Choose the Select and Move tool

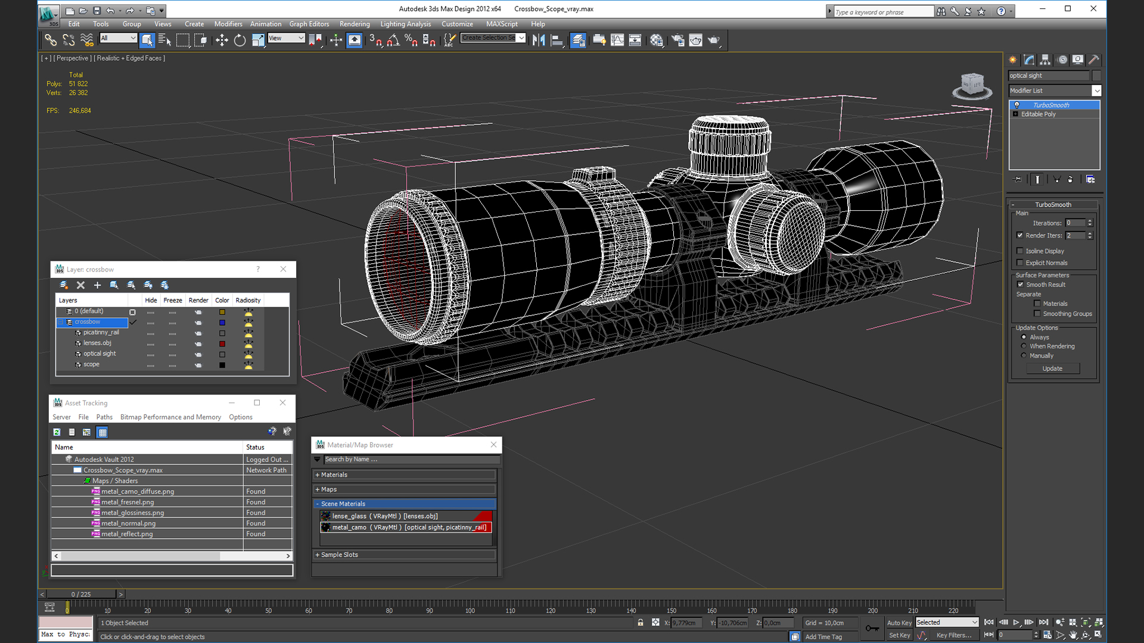222,40
